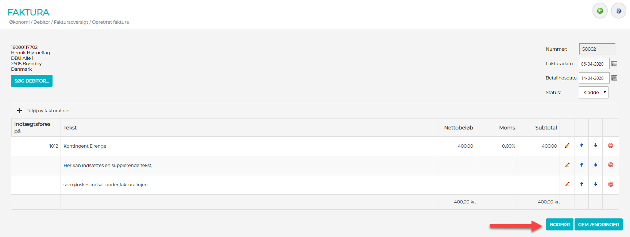
Task: Expand the Status dropdown showing Kladde
Action: [x=594, y=93]
